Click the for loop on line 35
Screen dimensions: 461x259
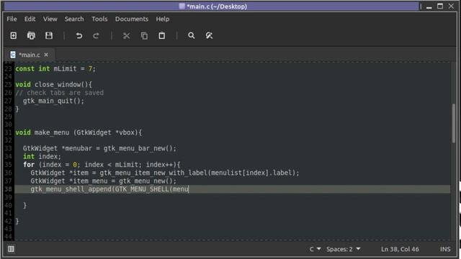(x=102, y=165)
